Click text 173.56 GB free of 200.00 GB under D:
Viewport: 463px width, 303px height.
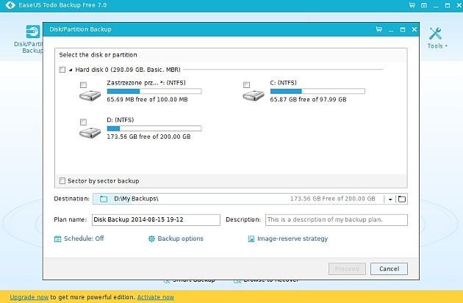[x=148, y=136]
